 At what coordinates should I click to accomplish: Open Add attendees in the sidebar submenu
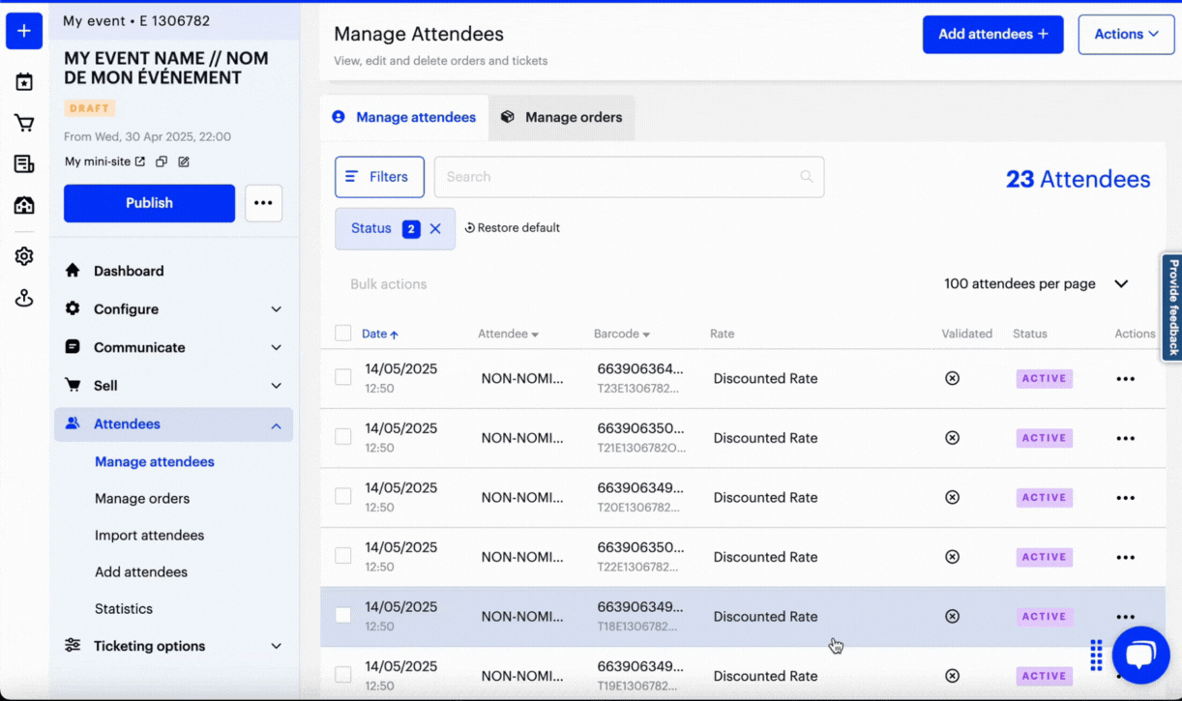pos(141,572)
